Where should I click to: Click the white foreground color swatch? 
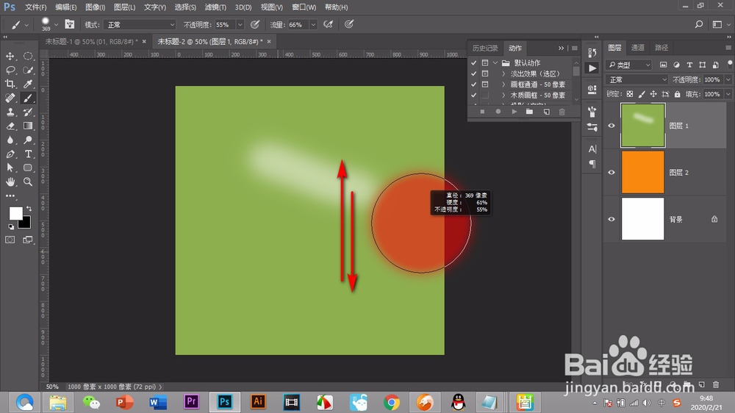pyautogui.click(x=15, y=213)
